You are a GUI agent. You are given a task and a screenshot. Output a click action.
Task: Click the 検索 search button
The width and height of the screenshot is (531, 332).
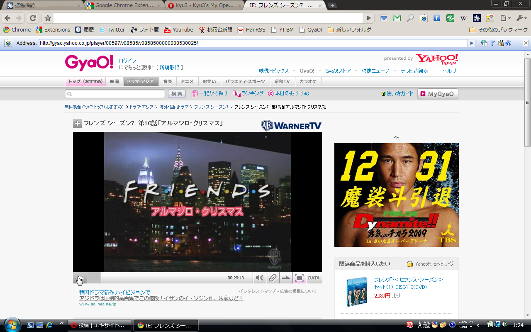(x=177, y=94)
